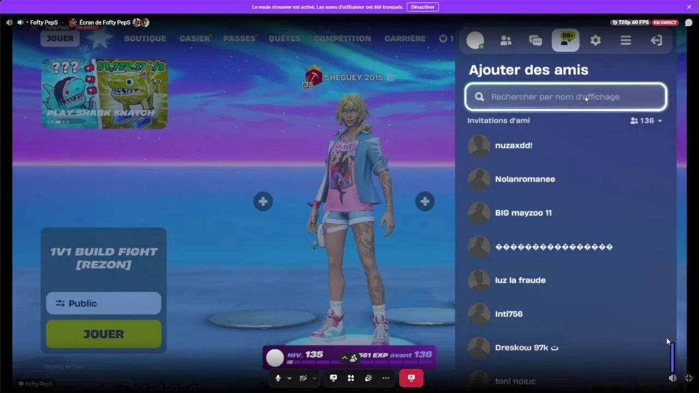Expand the 136 invitations dropdown
Viewport: 699px width, 393px height.
(646, 121)
